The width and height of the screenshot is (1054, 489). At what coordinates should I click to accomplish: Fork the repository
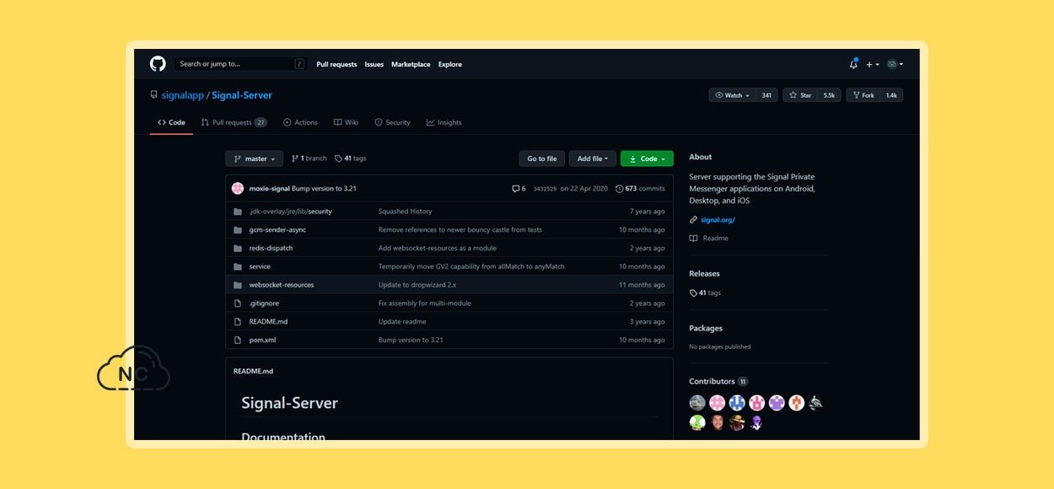(863, 95)
